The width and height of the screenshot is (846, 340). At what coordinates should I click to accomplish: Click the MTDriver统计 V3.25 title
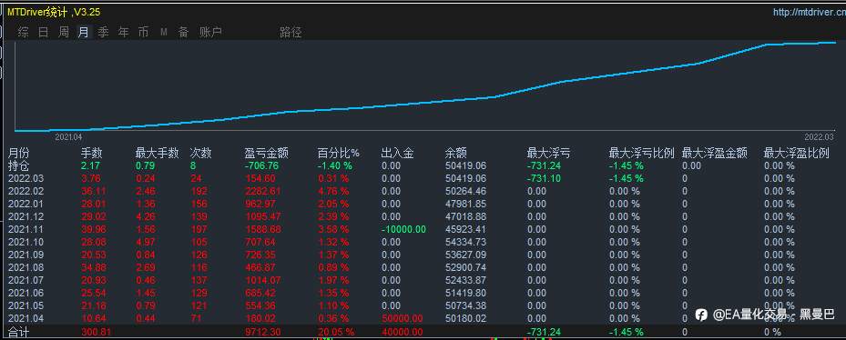click(x=54, y=11)
